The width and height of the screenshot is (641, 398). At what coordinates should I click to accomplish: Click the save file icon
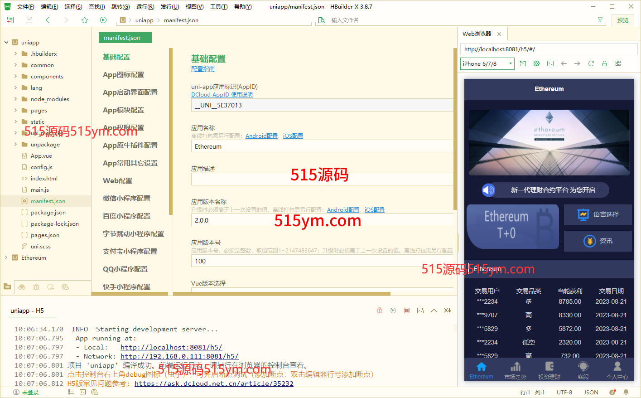29,20
